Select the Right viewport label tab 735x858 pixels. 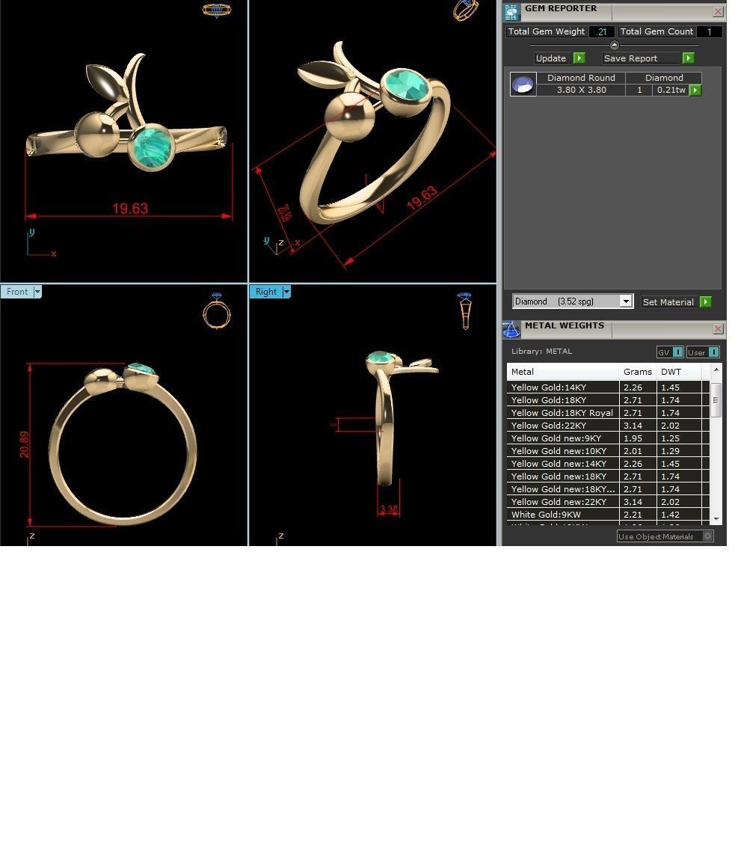coord(265,292)
